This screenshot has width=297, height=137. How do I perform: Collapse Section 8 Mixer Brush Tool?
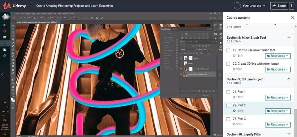[289, 37]
